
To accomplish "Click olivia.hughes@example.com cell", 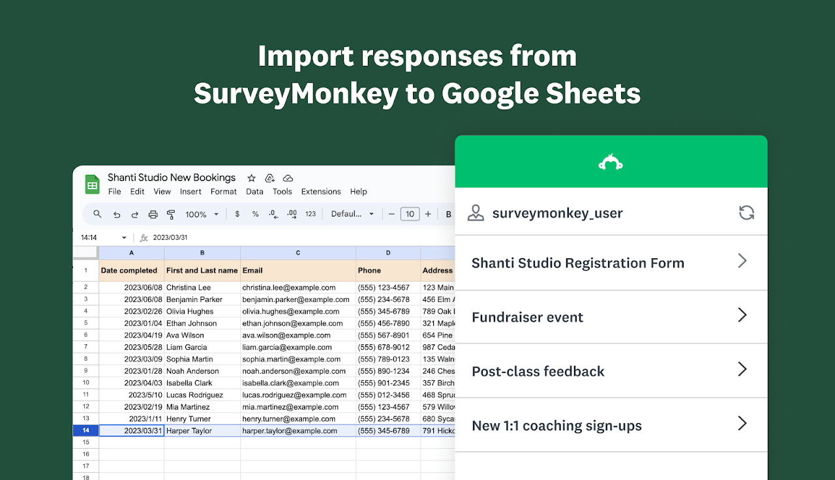I will [x=298, y=311].
